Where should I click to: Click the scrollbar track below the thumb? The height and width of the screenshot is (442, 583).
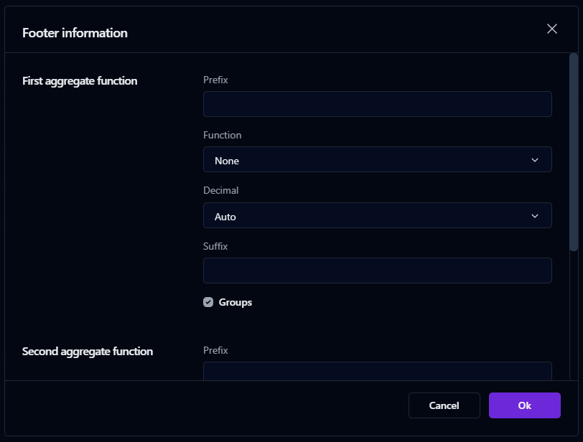click(573, 316)
